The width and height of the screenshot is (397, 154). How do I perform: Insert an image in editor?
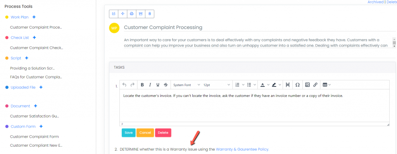pyautogui.click(x=307, y=85)
